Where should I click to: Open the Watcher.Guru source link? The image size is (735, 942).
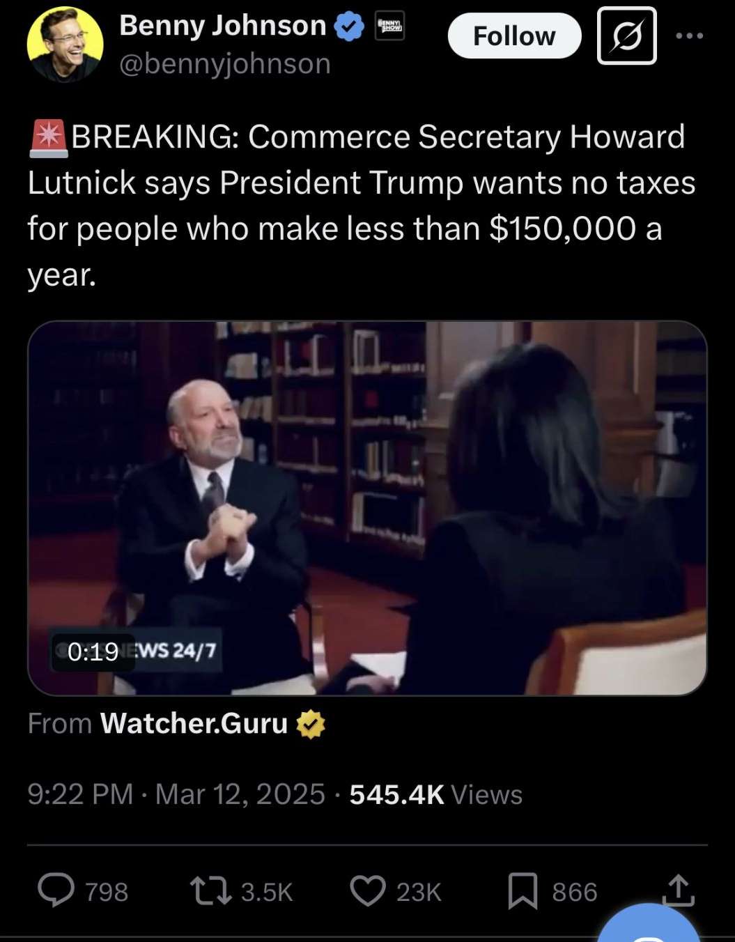coord(194,724)
